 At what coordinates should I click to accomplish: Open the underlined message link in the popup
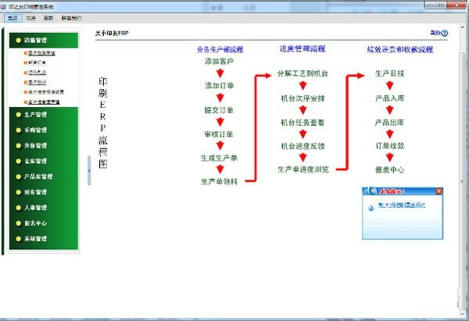(402, 205)
